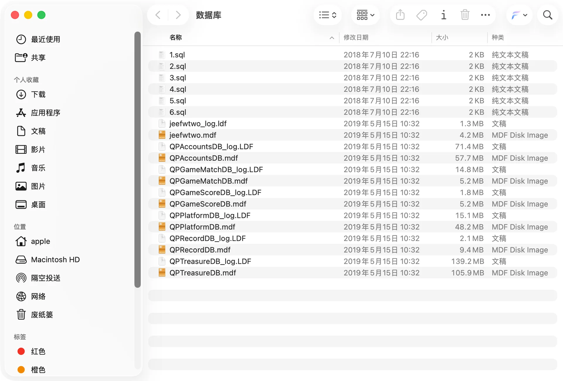
Task: Click the 图片 photo icon in sidebar
Action: (21, 186)
